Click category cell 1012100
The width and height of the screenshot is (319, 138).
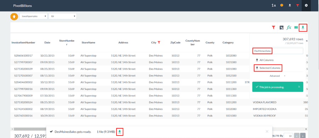click(x=231, y=76)
